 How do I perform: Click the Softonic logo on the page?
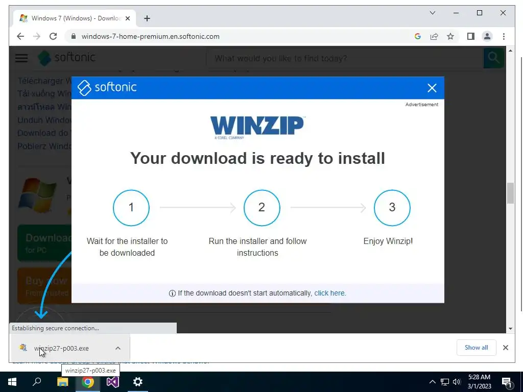pos(67,58)
